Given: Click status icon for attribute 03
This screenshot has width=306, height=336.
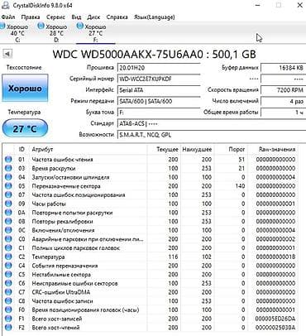Looking at the screenshot, I should click(8, 168).
